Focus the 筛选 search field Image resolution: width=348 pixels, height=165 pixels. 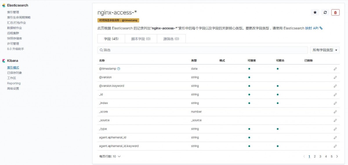pyautogui.click(x=203, y=50)
